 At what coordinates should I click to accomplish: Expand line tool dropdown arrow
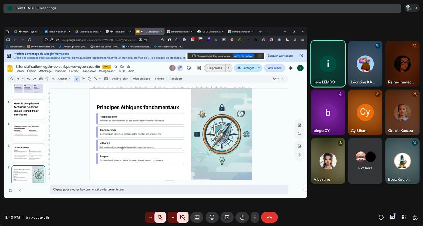pyautogui.click(x=100, y=79)
